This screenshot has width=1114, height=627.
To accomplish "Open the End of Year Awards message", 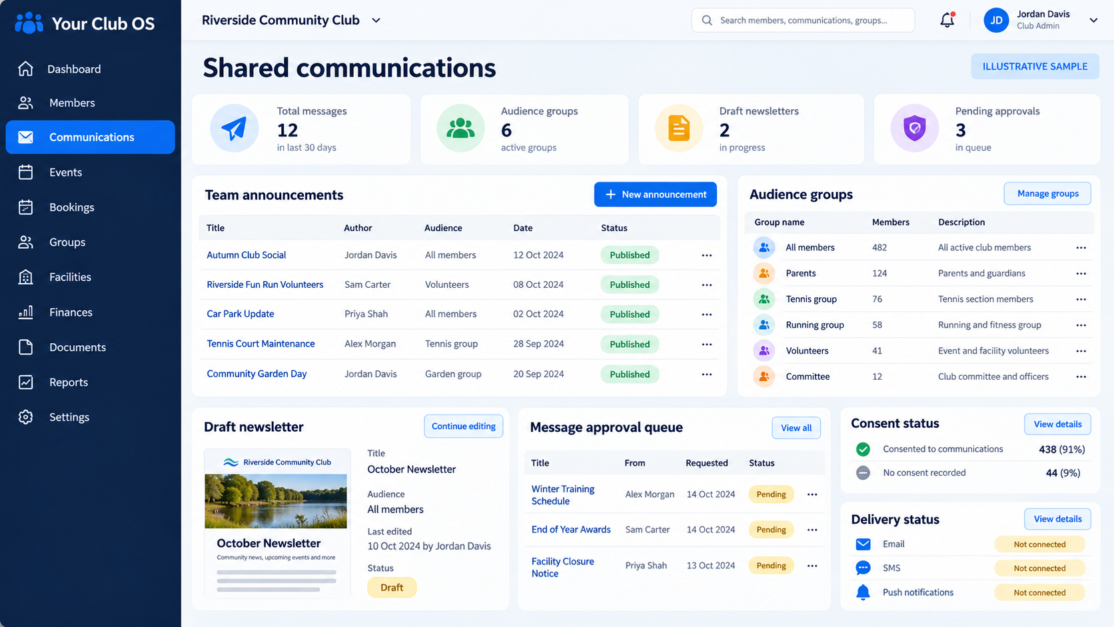I will pyautogui.click(x=571, y=530).
